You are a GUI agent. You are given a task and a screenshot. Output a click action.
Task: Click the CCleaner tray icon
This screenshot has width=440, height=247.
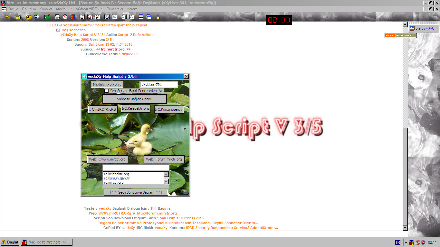(417, 242)
